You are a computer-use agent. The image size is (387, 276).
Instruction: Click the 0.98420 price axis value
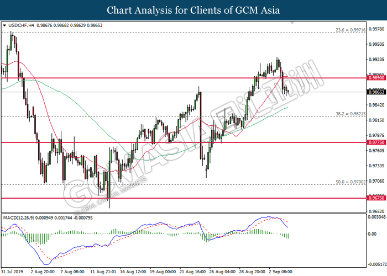376,105
